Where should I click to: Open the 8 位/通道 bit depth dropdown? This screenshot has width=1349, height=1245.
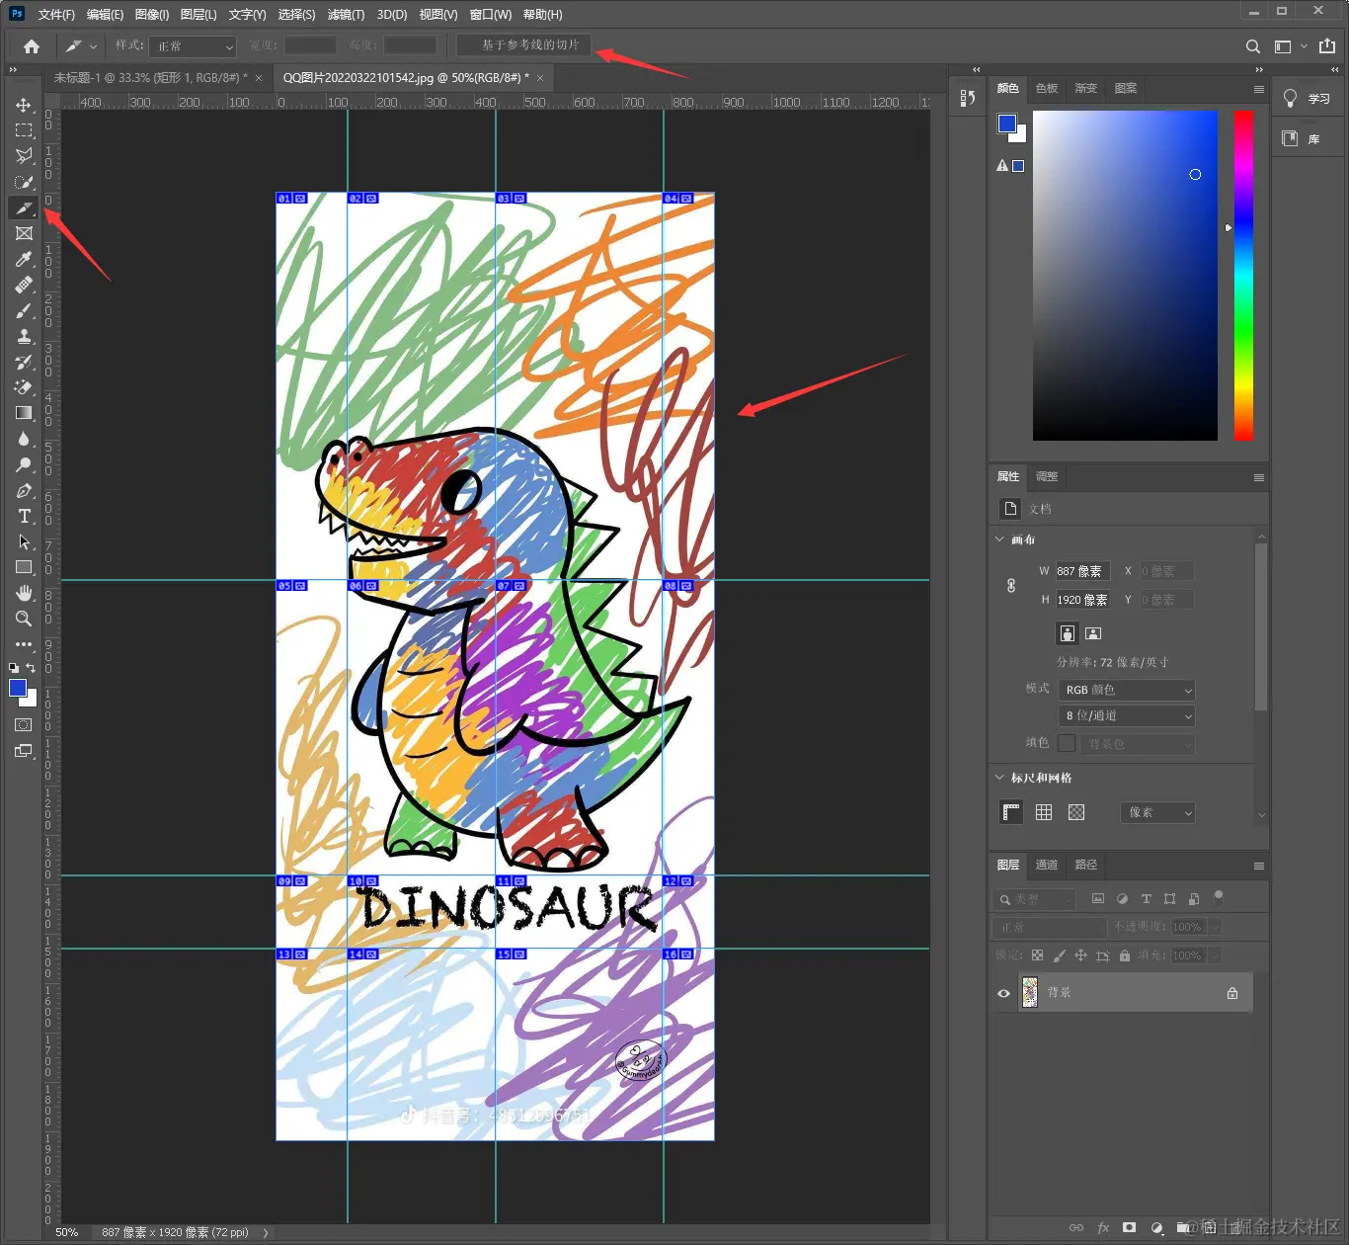[x=1127, y=715]
